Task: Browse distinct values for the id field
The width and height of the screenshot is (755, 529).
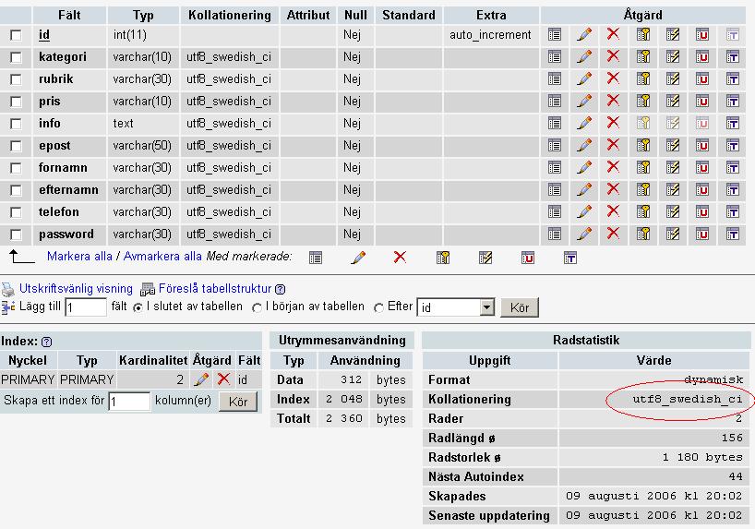Action: coord(555,35)
